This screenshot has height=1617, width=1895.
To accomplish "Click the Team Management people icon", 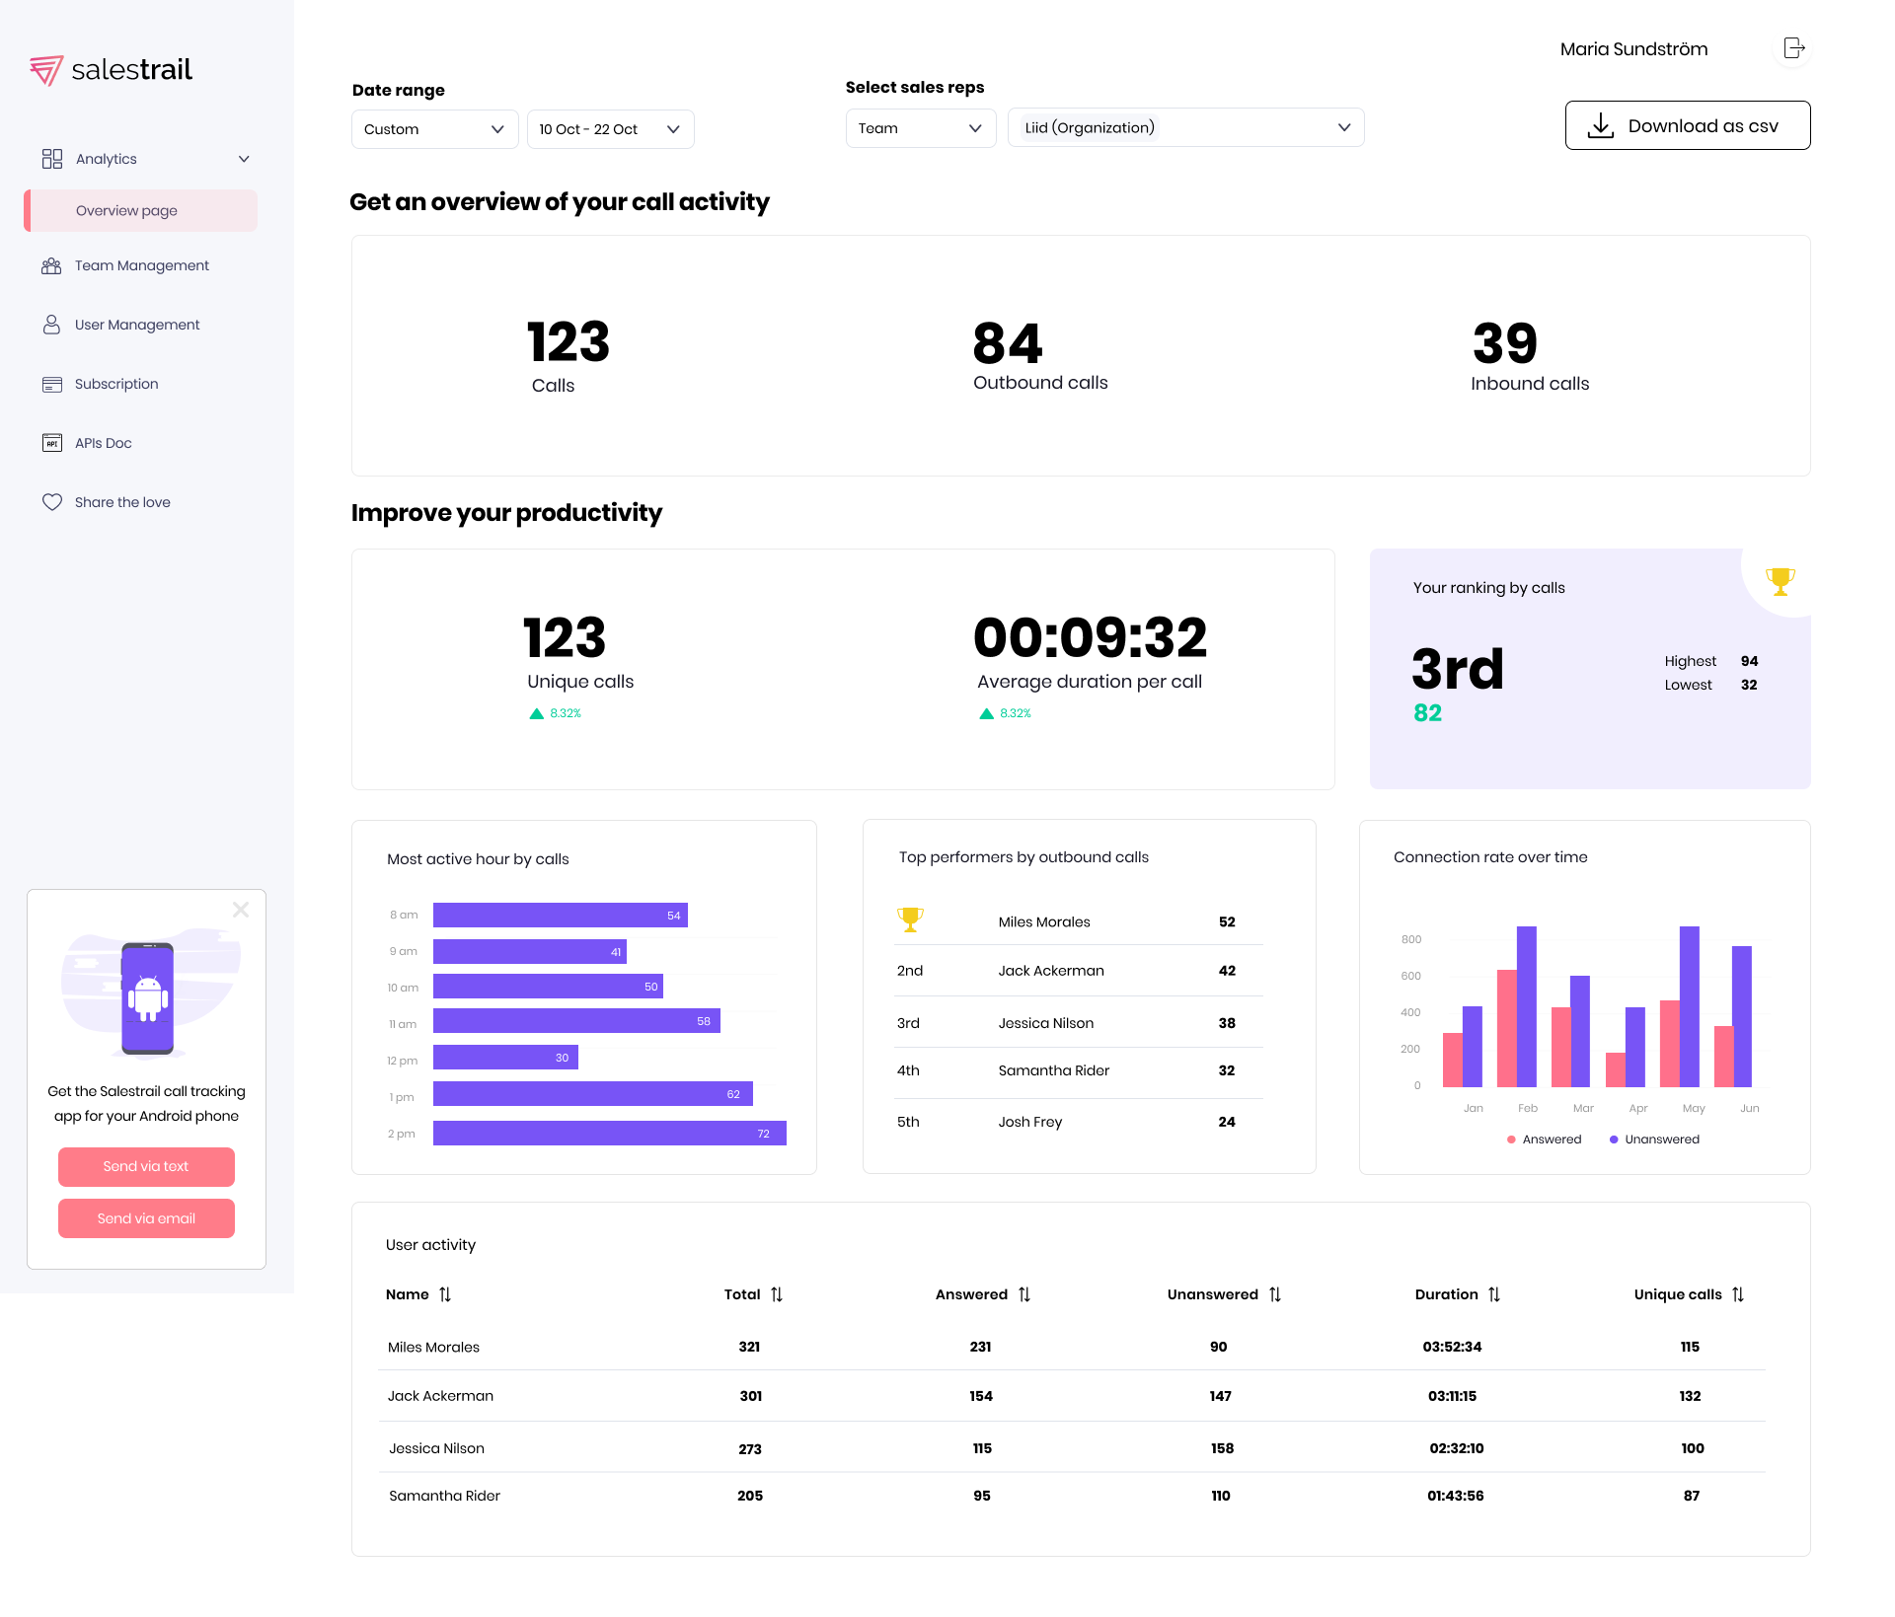I will pyautogui.click(x=51, y=265).
